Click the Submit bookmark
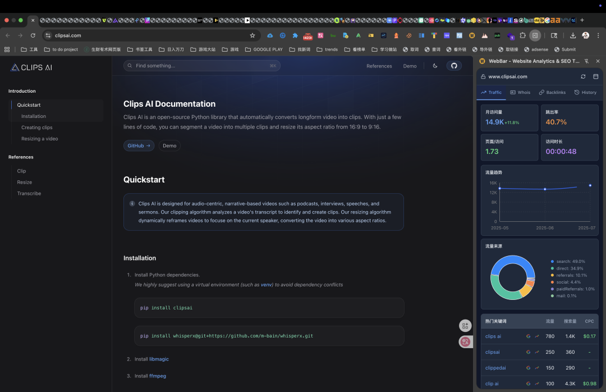The image size is (606, 392). point(564,49)
